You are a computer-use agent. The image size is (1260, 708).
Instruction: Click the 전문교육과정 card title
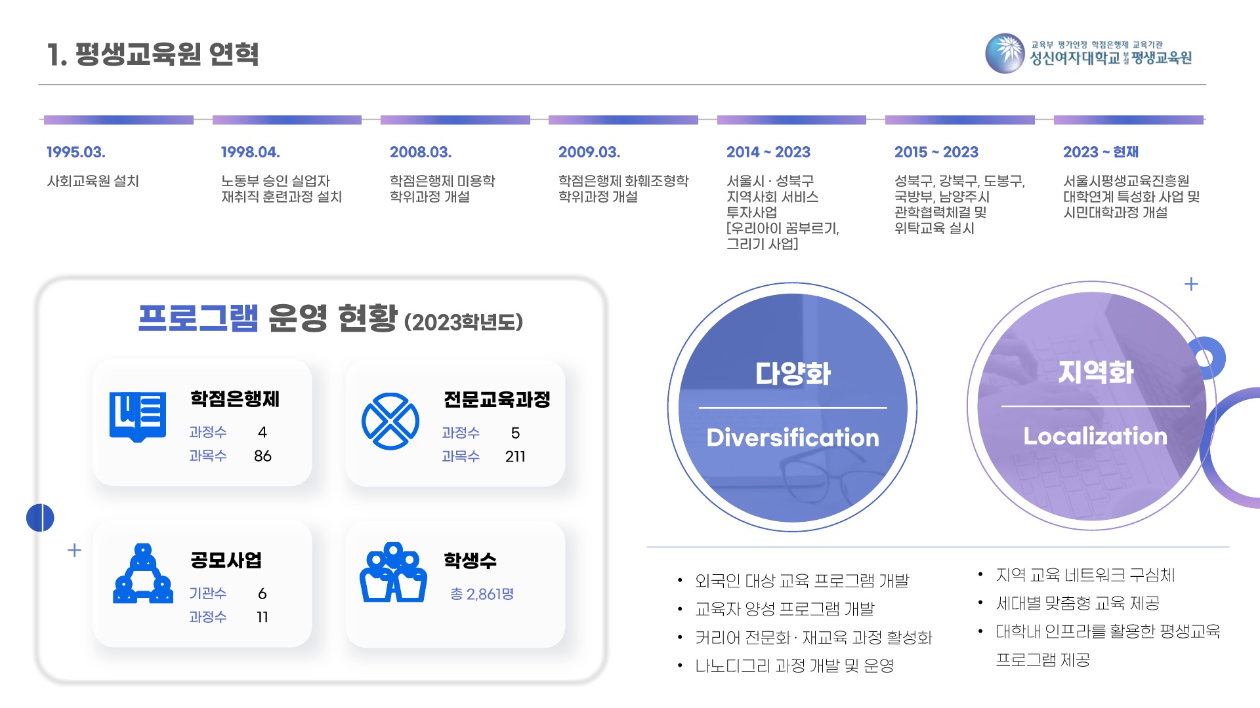point(497,400)
